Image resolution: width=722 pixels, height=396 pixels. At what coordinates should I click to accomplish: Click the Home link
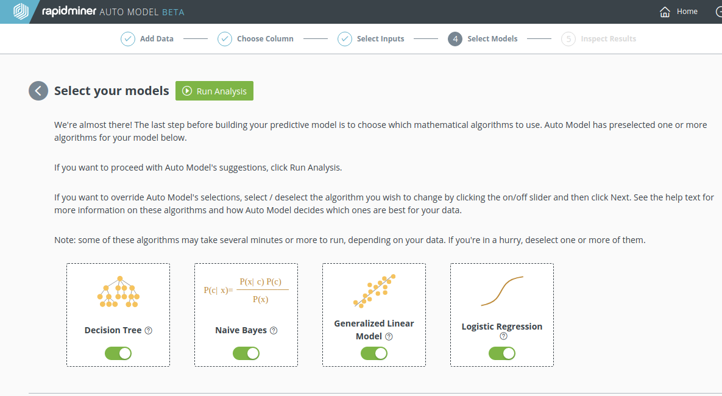[x=687, y=12]
